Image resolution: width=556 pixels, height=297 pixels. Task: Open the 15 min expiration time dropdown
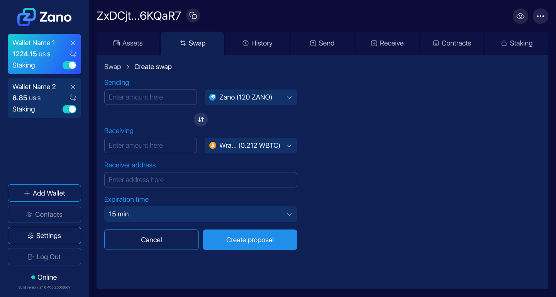tap(201, 214)
